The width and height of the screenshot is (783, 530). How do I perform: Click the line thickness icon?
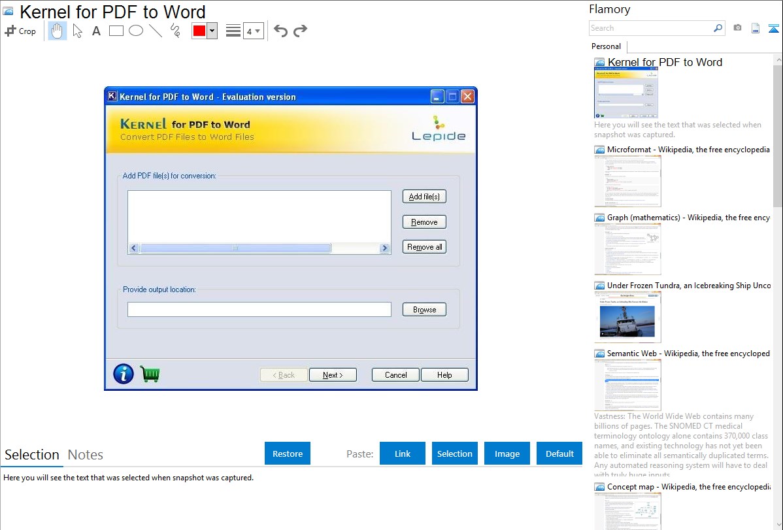pyautogui.click(x=233, y=31)
